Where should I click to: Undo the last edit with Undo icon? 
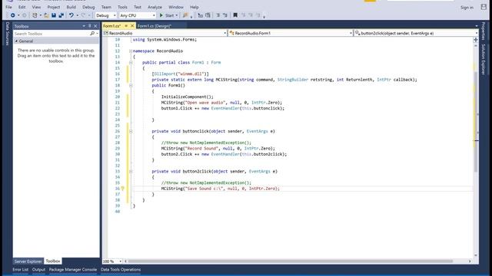[x=71, y=15]
